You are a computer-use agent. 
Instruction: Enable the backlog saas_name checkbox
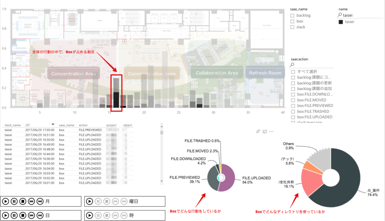293,16
